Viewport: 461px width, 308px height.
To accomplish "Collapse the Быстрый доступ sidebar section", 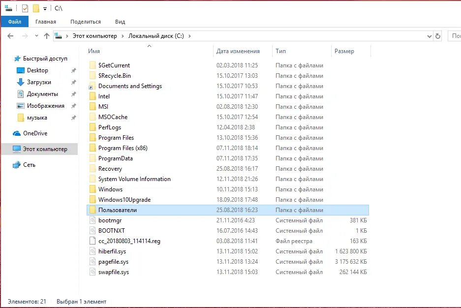I will coord(11,58).
